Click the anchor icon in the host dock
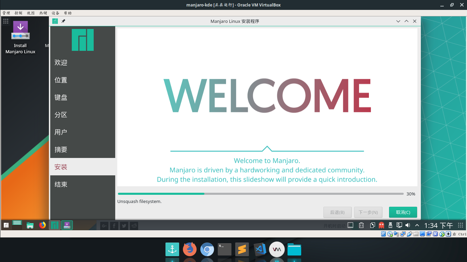The width and height of the screenshot is (467, 262). [x=172, y=249]
